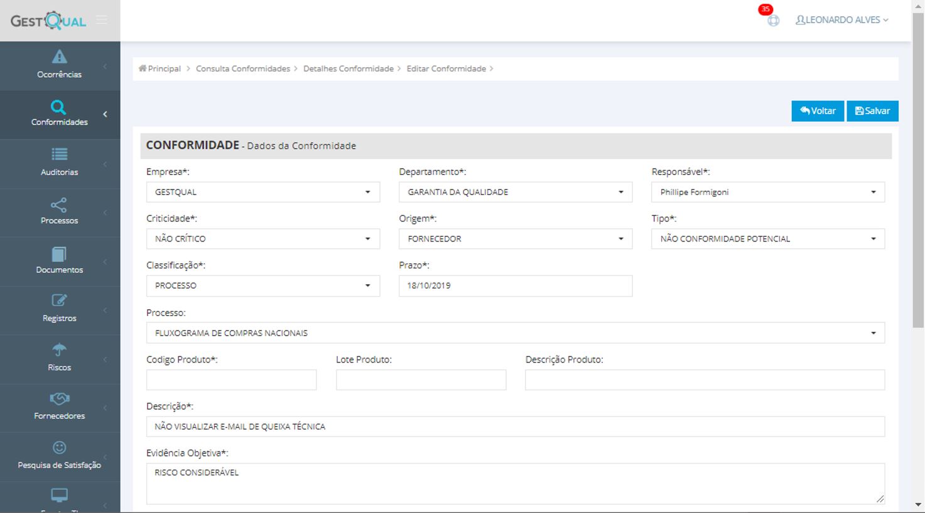
Task: Open the Pesquisa de Satisfação smiley icon
Action: tap(60, 447)
